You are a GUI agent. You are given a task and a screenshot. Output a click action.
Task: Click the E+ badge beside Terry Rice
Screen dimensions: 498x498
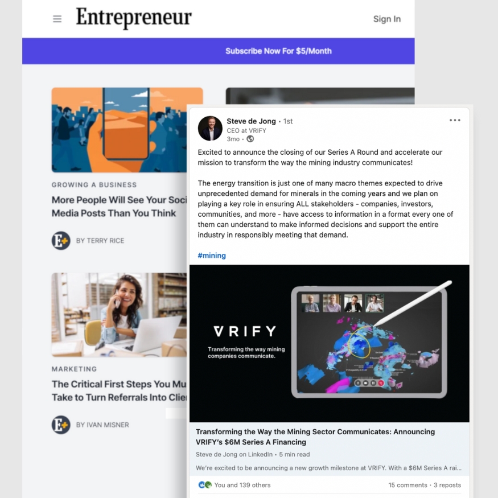(61, 240)
